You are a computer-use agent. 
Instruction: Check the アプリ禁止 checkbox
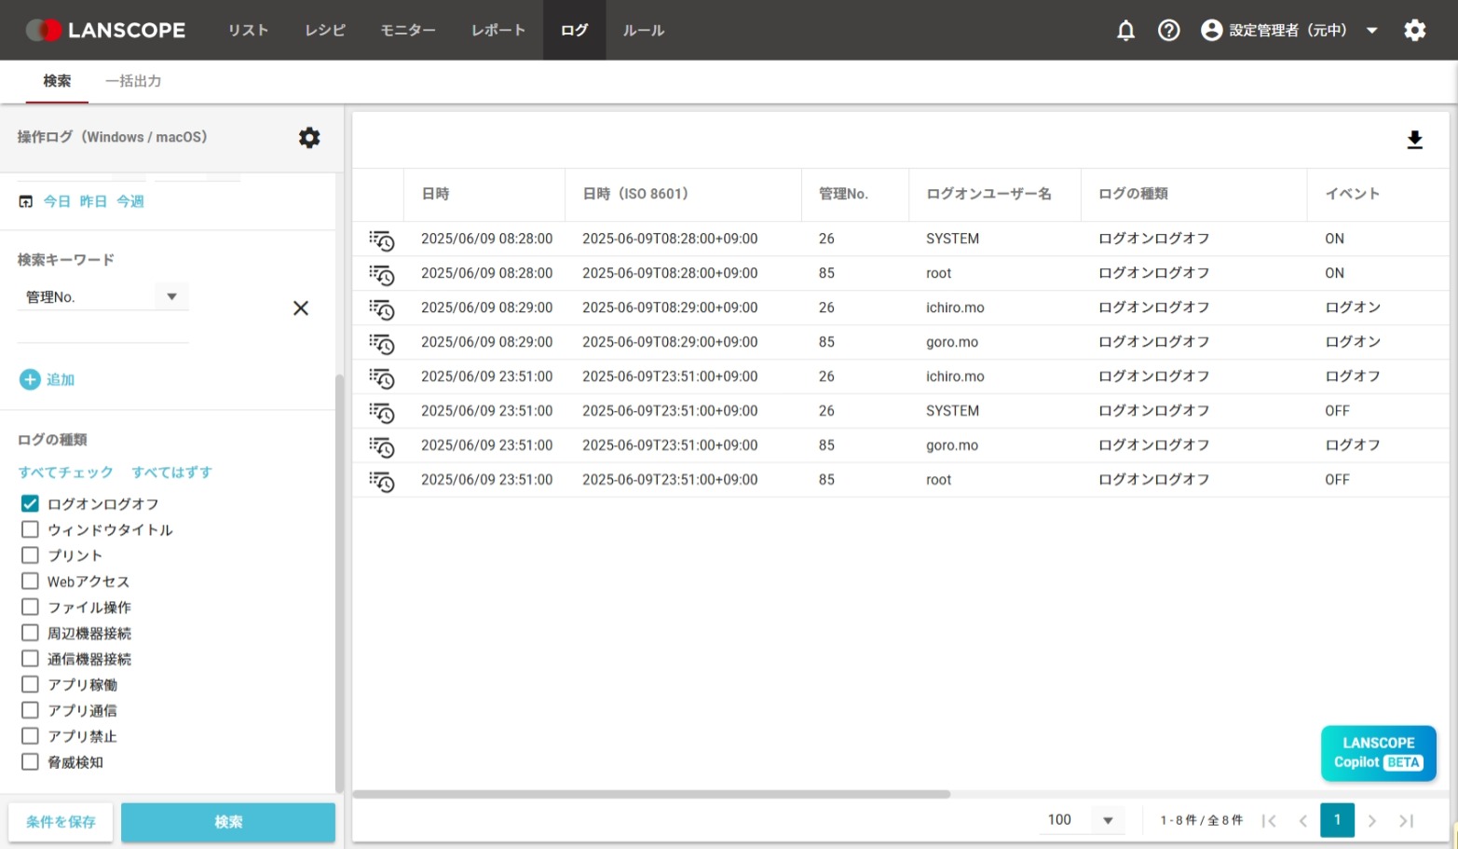pos(30,736)
